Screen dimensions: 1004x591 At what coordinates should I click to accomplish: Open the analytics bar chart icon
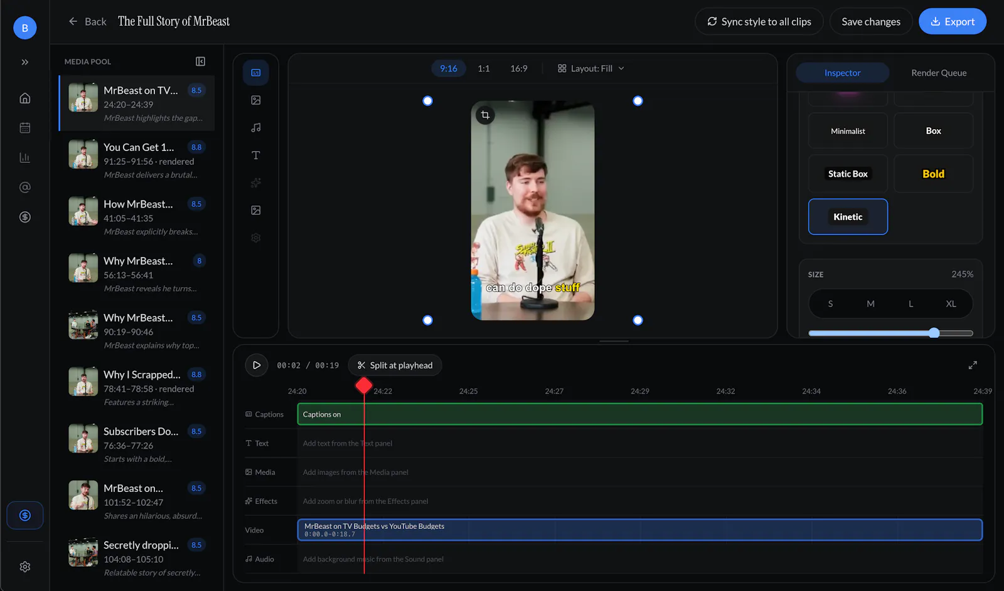[x=25, y=158]
